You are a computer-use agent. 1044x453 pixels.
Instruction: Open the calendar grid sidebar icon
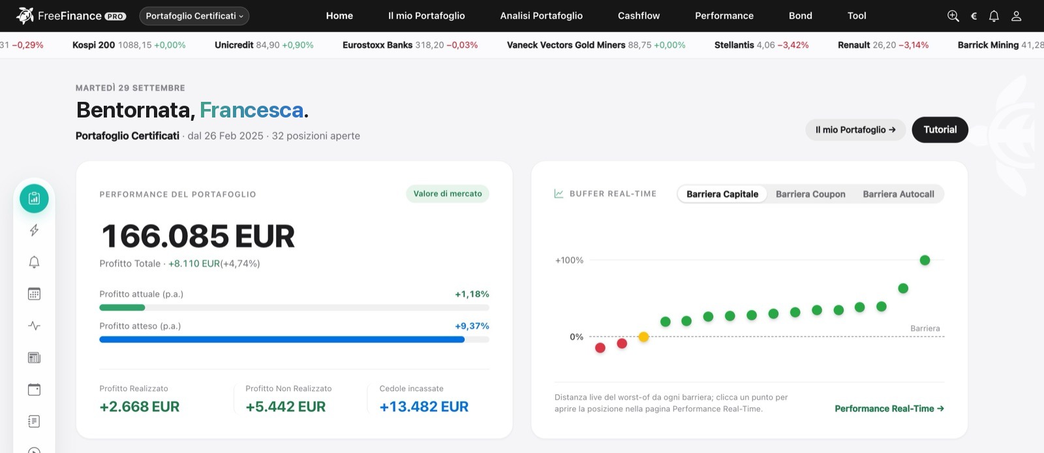point(34,294)
